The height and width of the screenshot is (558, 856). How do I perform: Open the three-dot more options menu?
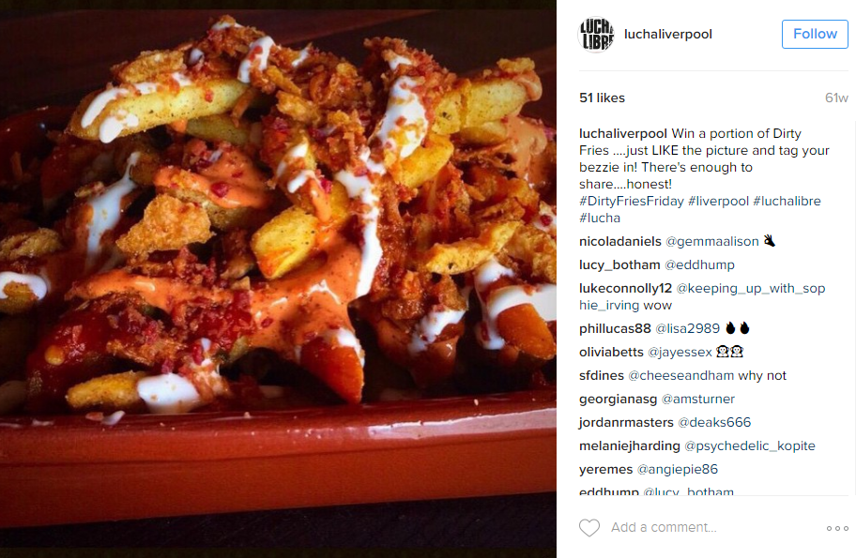coord(837,528)
